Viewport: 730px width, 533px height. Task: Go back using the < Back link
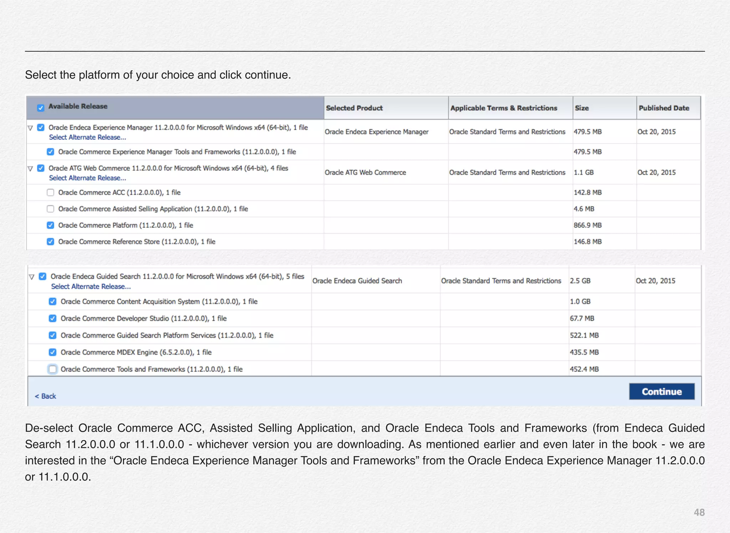45,396
